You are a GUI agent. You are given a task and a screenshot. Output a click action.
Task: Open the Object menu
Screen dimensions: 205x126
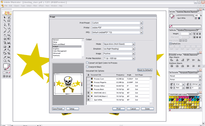pyautogui.click(x=16, y=6)
